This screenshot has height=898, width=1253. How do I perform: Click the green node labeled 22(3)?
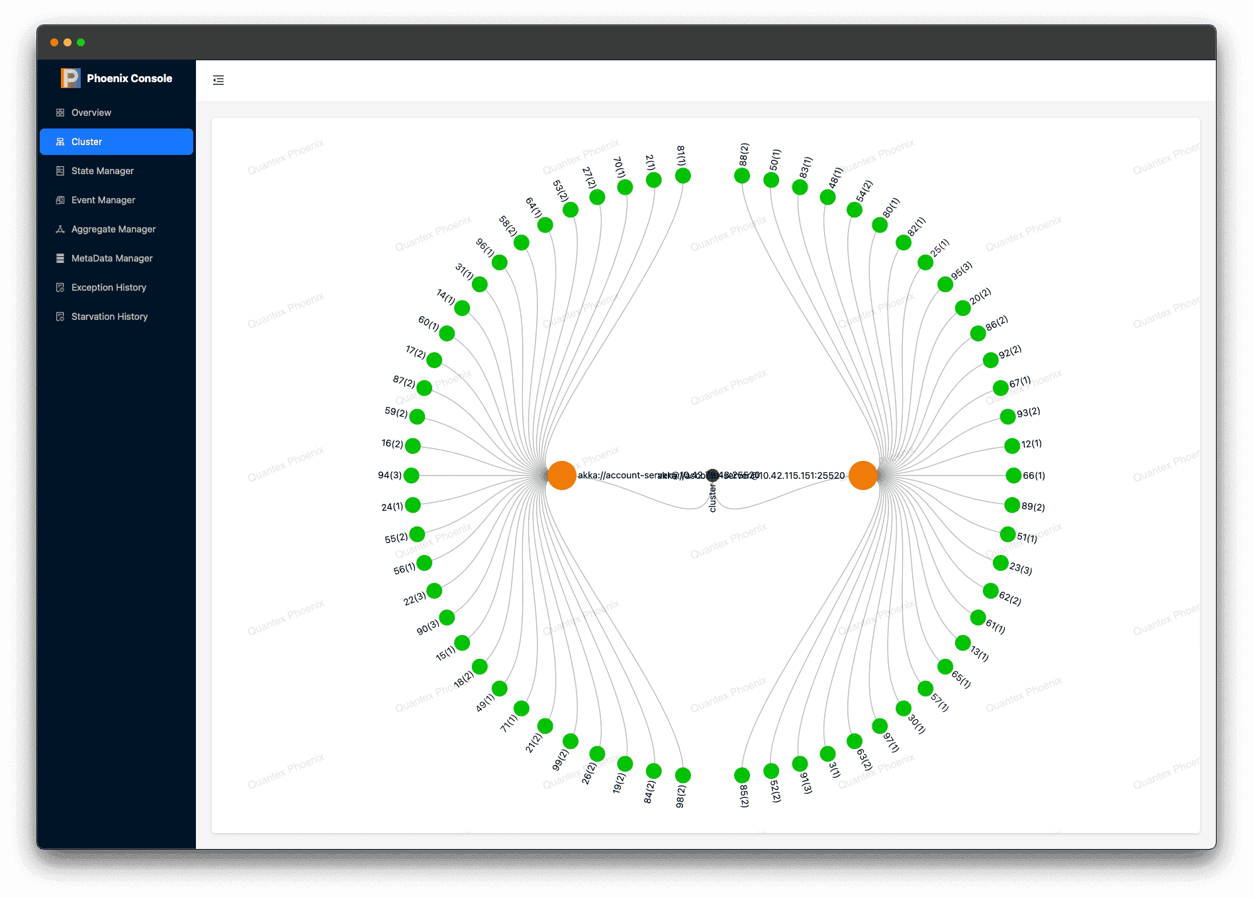click(434, 591)
